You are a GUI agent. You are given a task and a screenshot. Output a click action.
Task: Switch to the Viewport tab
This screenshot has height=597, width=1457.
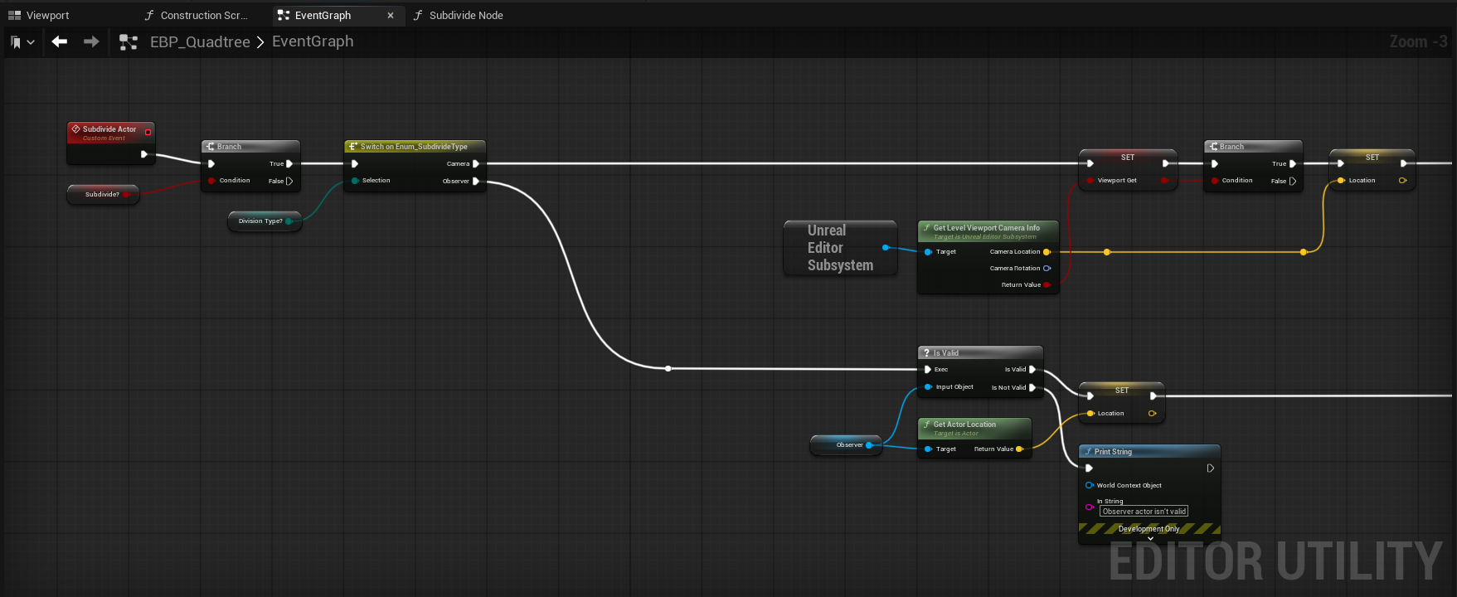pos(39,15)
